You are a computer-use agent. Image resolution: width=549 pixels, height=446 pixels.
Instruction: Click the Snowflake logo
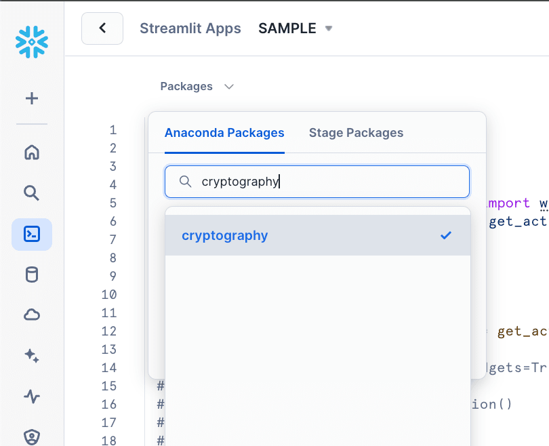tap(31, 42)
